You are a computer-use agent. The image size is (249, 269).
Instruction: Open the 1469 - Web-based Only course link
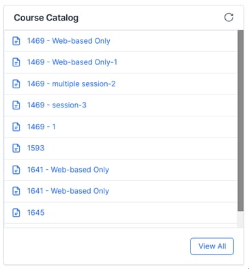pos(69,41)
